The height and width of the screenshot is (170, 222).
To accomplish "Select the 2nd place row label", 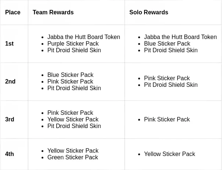I will click(10, 82).
